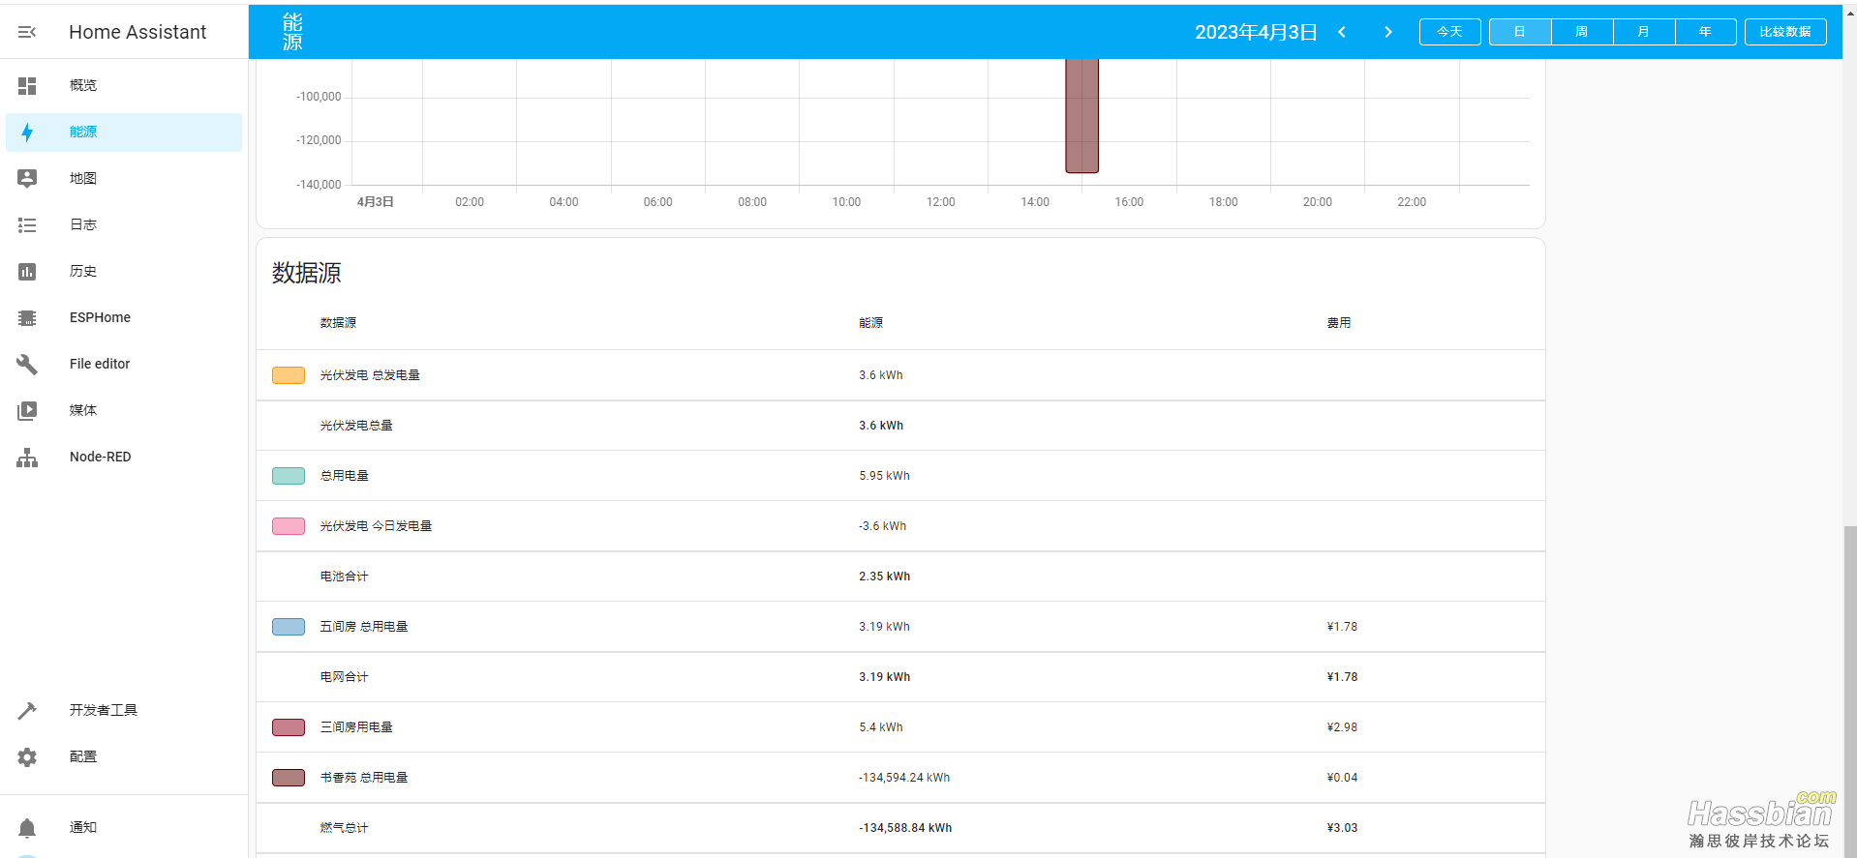
Task: Click brown swatch for 书香苑 总用电量
Action: click(x=289, y=778)
